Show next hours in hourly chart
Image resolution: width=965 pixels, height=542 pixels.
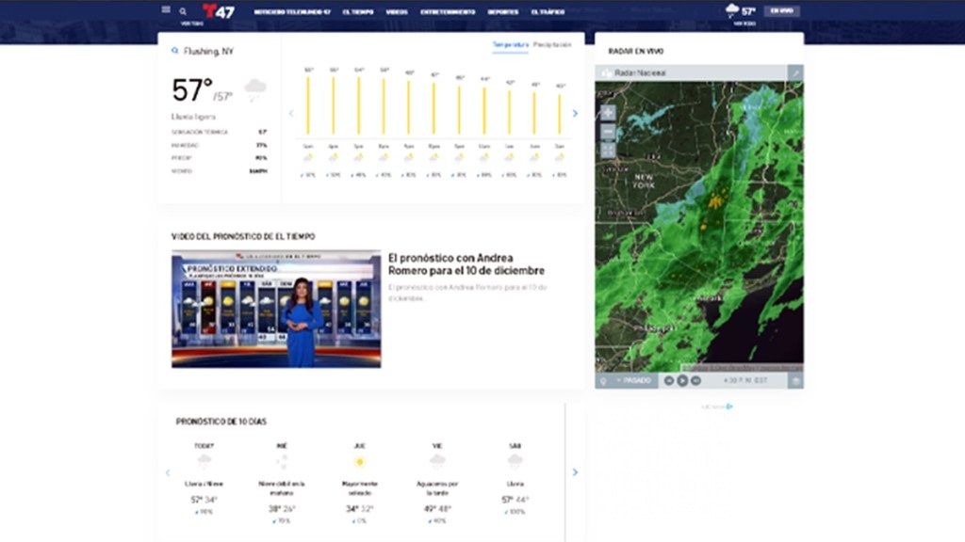tap(575, 113)
